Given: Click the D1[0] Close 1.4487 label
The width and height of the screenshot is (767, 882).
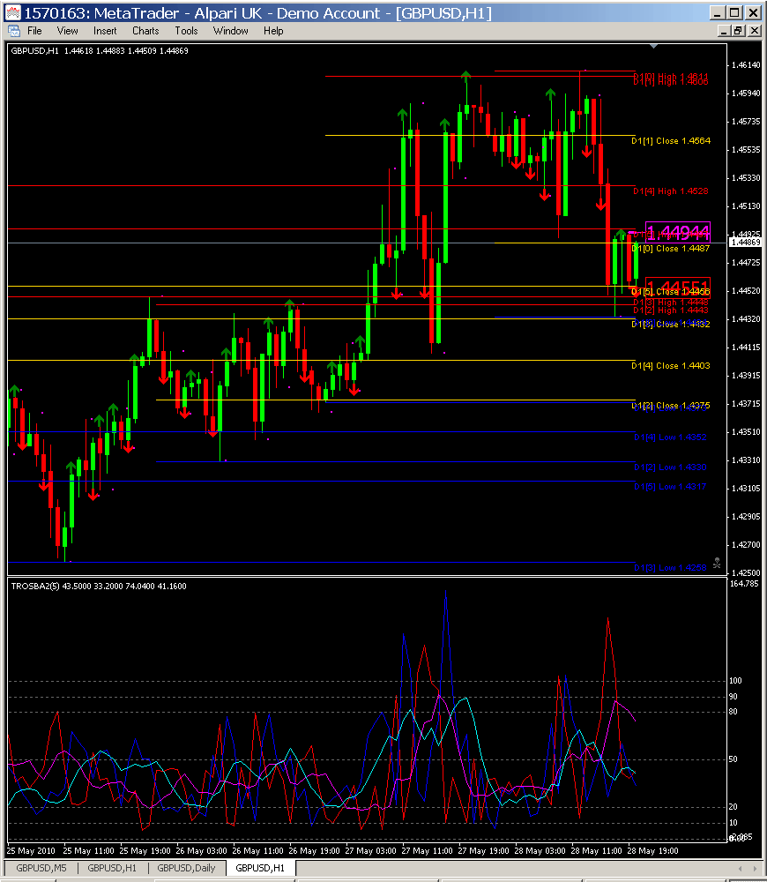Looking at the screenshot, I should (671, 249).
